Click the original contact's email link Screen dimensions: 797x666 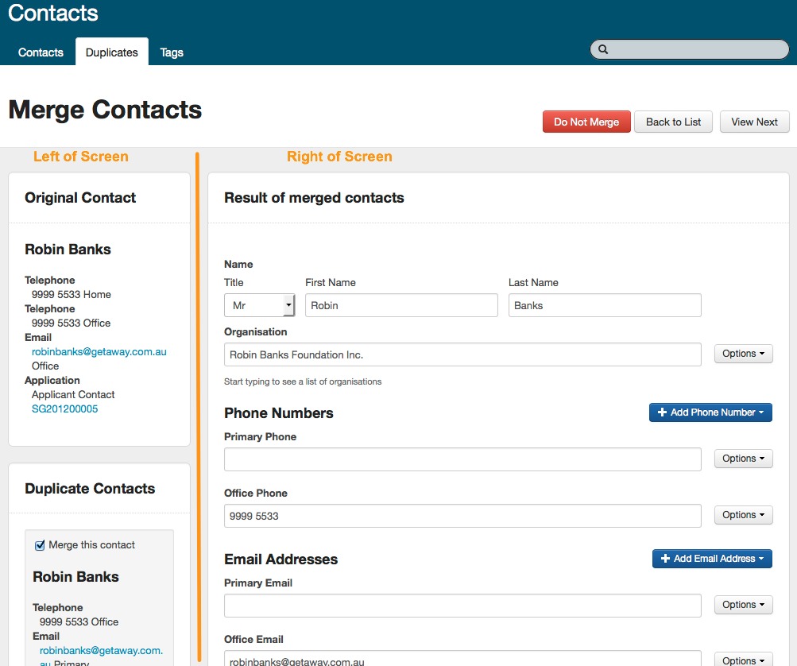click(x=99, y=351)
